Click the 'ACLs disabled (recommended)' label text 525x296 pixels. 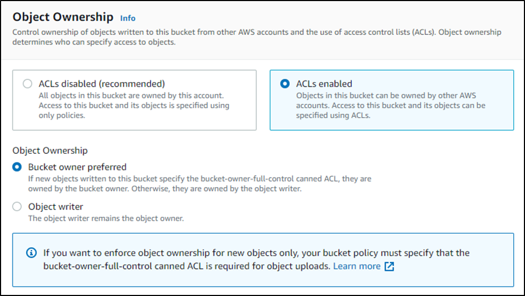[x=102, y=84]
